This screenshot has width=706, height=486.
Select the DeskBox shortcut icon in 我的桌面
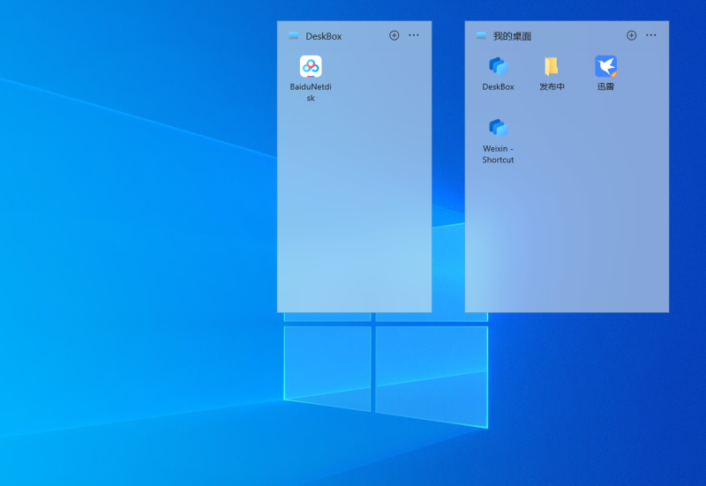(x=498, y=66)
